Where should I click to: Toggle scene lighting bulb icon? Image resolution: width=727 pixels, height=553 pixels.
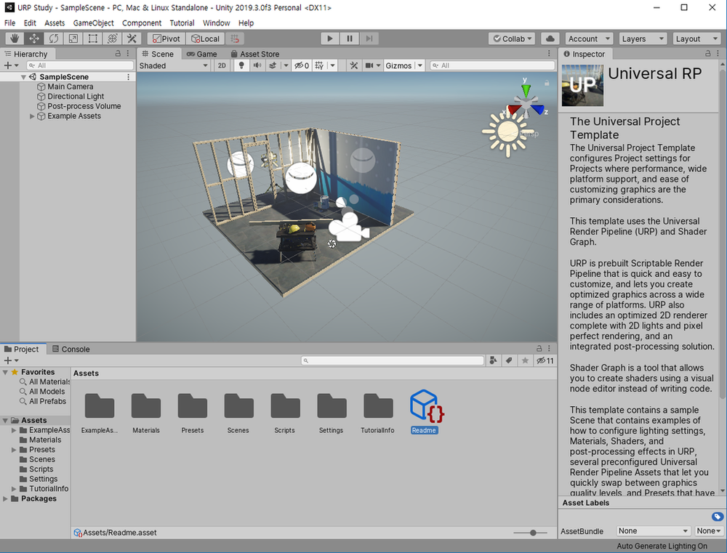click(241, 65)
